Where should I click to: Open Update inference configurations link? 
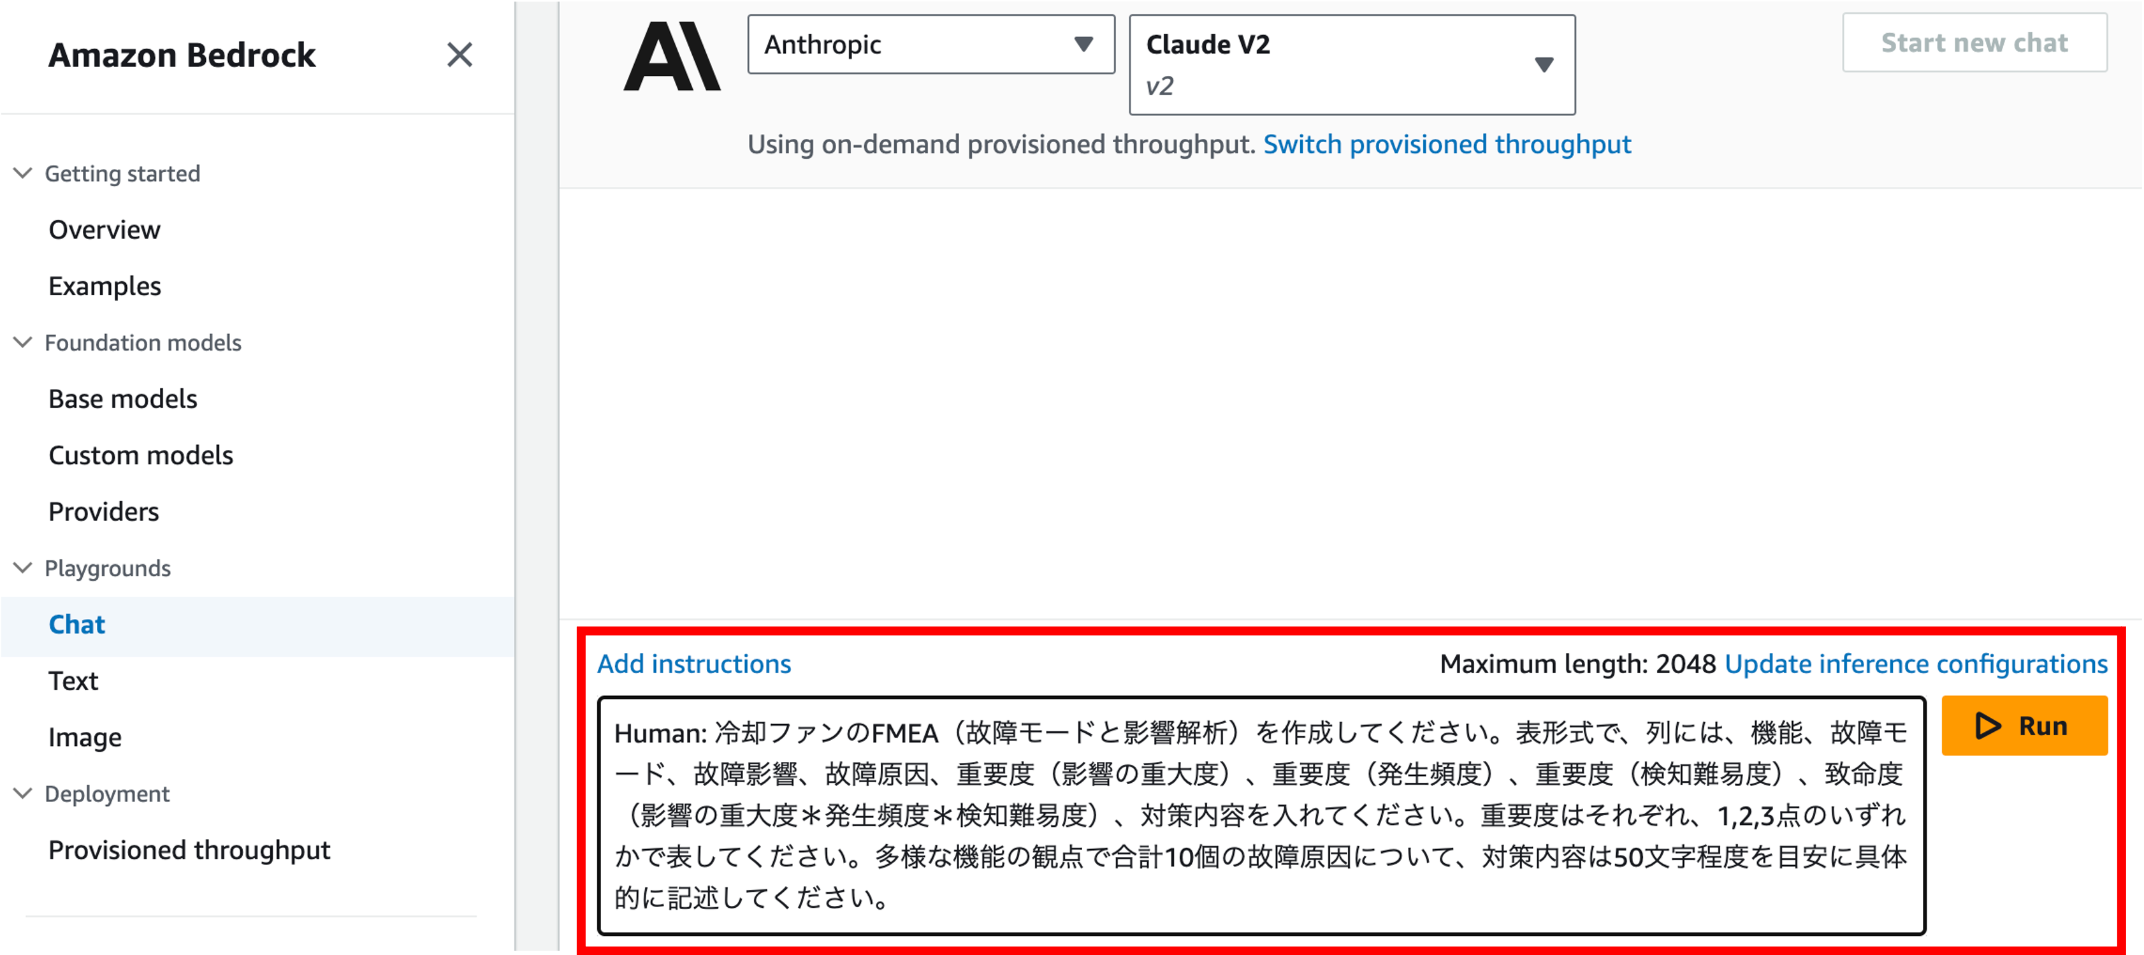pyautogui.click(x=1915, y=664)
